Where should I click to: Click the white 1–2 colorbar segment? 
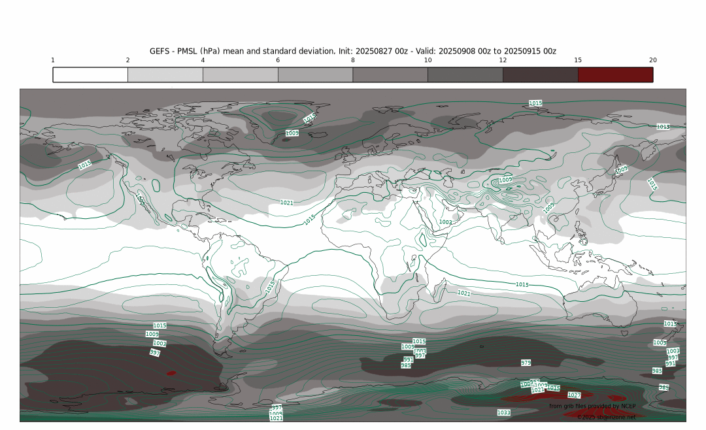(90, 74)
